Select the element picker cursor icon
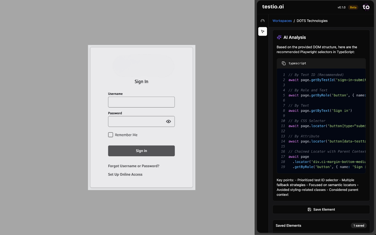The image size is (376, 235). tap(263, 31)
